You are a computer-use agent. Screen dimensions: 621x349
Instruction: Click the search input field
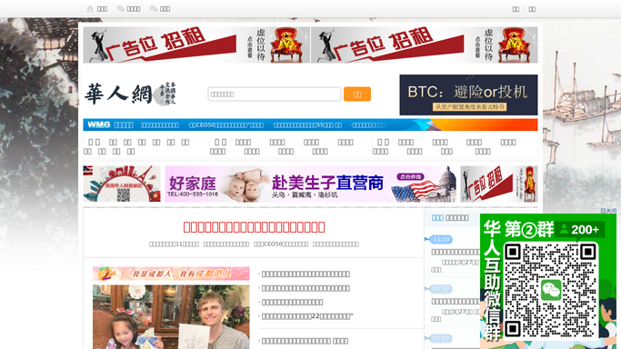pos(275,95)
